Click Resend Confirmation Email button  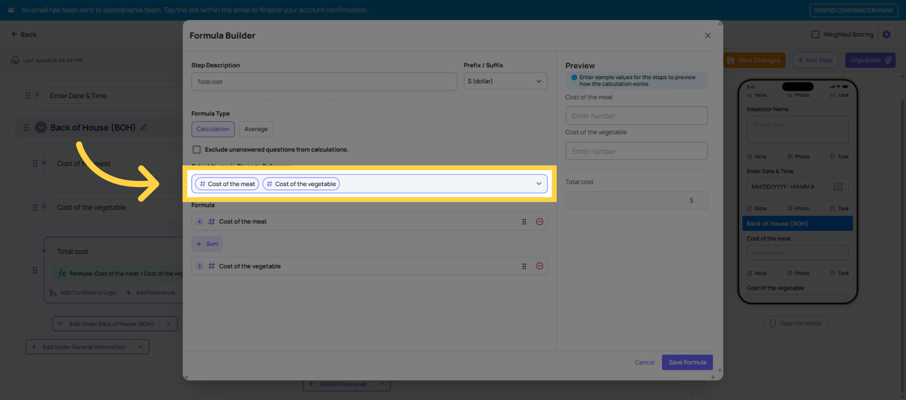point(854,10)
